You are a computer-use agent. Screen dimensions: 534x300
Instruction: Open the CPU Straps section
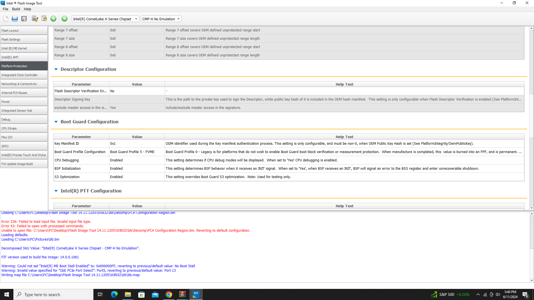(24, 128)
